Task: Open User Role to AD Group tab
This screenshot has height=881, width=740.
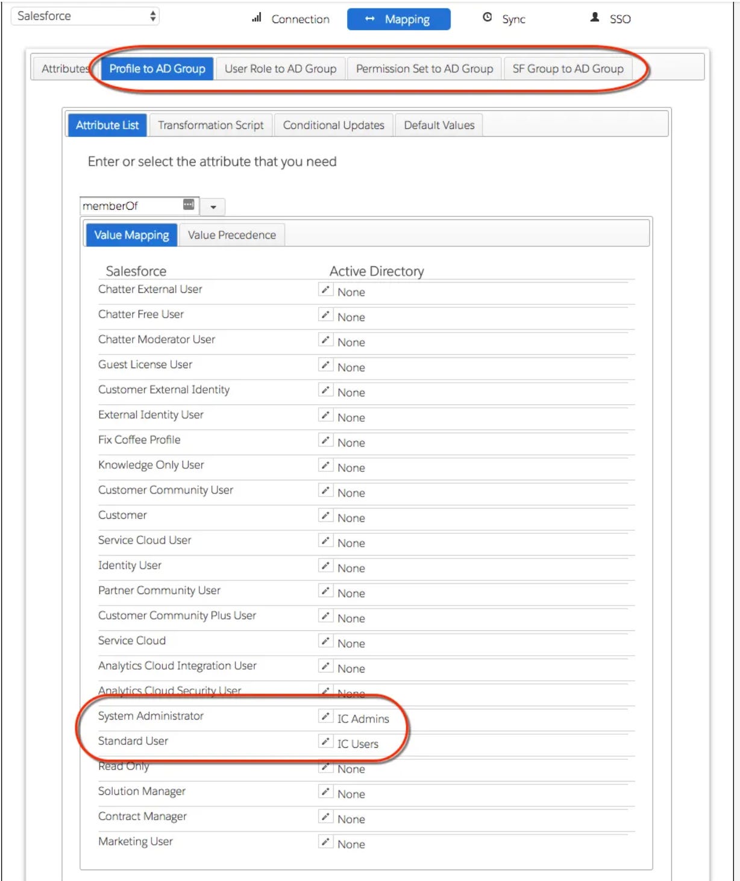Action: coord(280,69)
